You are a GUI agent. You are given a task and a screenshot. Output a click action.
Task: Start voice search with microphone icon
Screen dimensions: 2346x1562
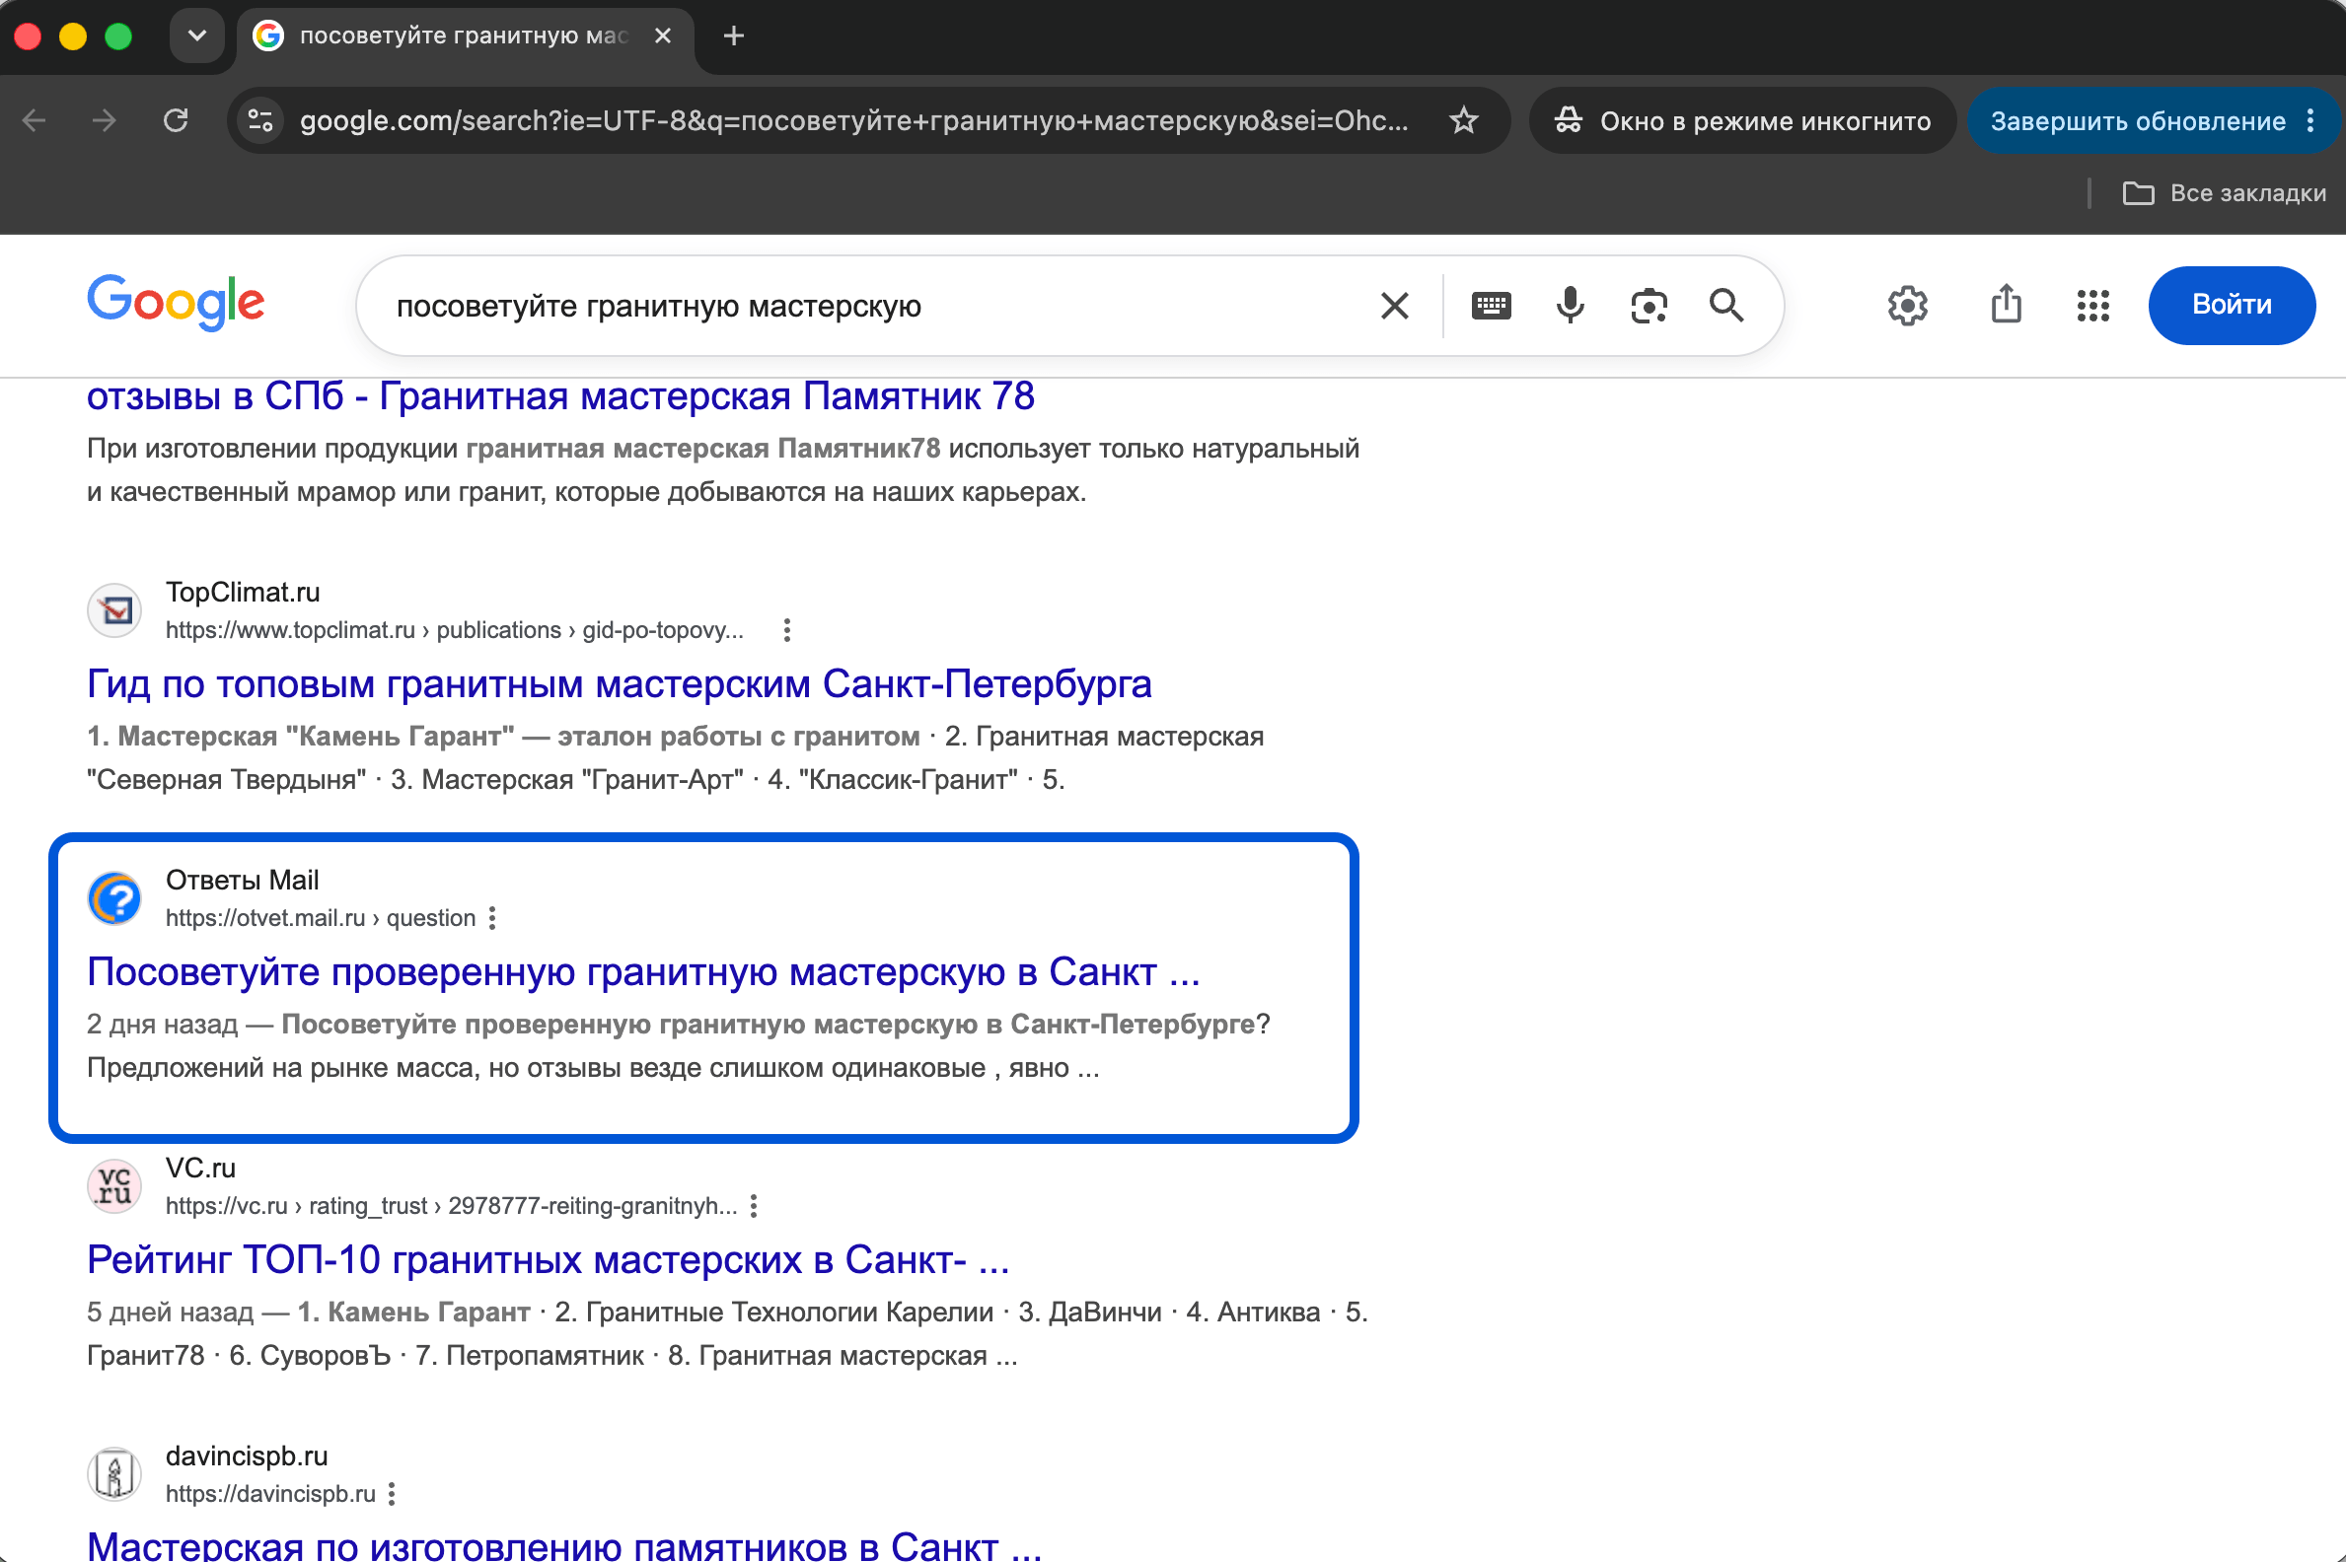[1570, 306]
